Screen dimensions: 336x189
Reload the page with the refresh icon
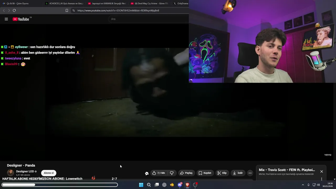[14, 10]
